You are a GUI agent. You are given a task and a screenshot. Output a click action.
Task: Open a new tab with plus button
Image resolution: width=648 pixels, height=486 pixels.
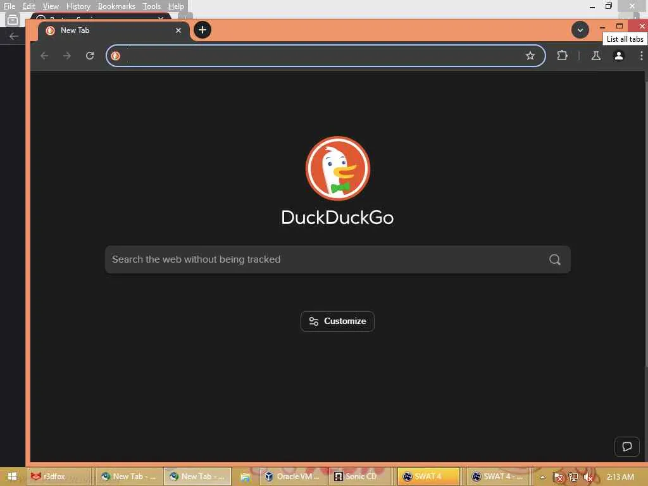[202, 30]
